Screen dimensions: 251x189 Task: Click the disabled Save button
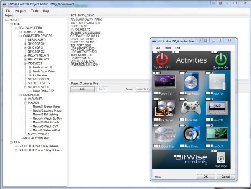pyautogui.click(x=102, y=89)
